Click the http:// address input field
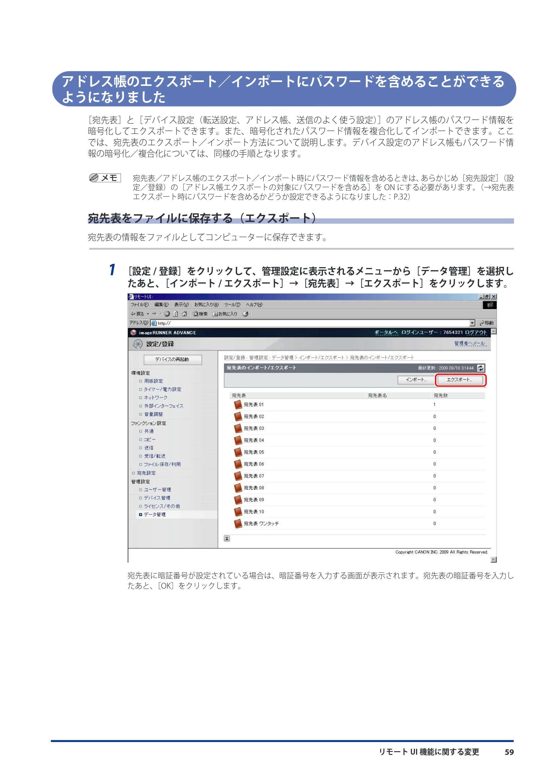The image size is (555, 784). click(x=313, y=323)
